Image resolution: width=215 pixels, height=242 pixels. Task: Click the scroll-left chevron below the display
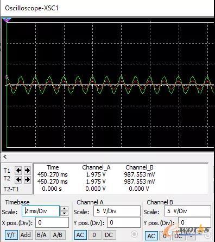[5, 156]
